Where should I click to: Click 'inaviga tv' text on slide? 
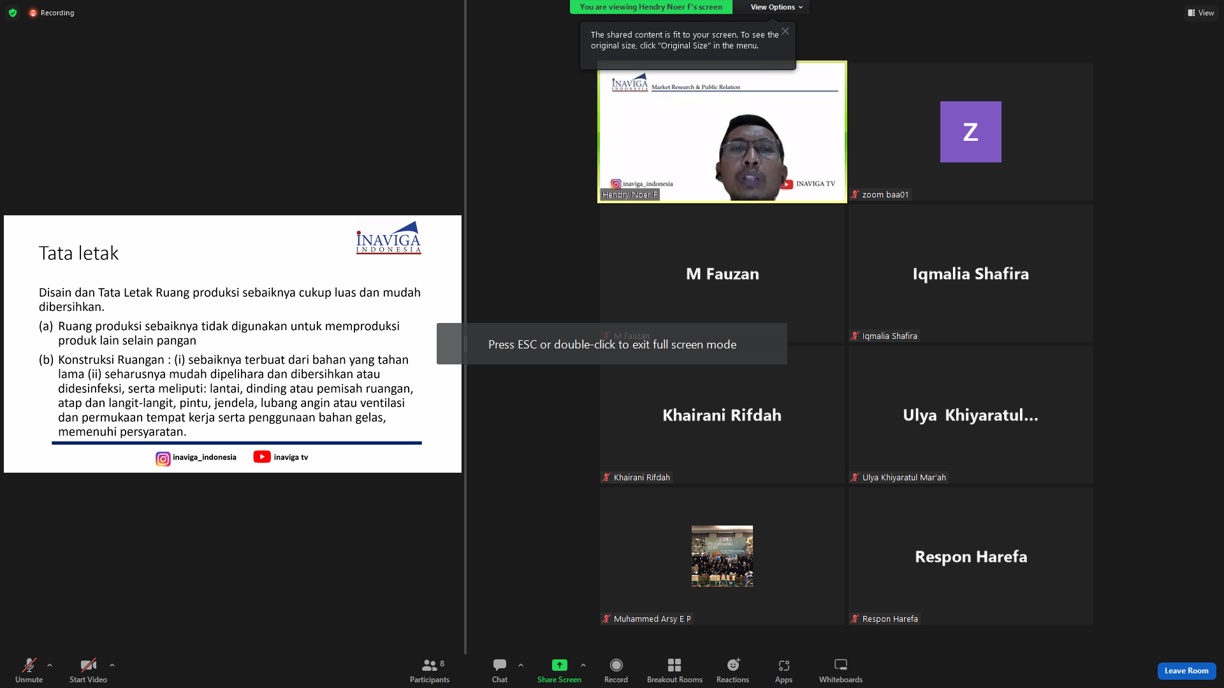pos(291,457)
